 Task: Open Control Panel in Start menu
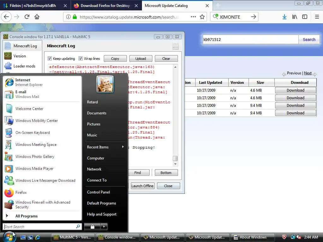point(98,192)
